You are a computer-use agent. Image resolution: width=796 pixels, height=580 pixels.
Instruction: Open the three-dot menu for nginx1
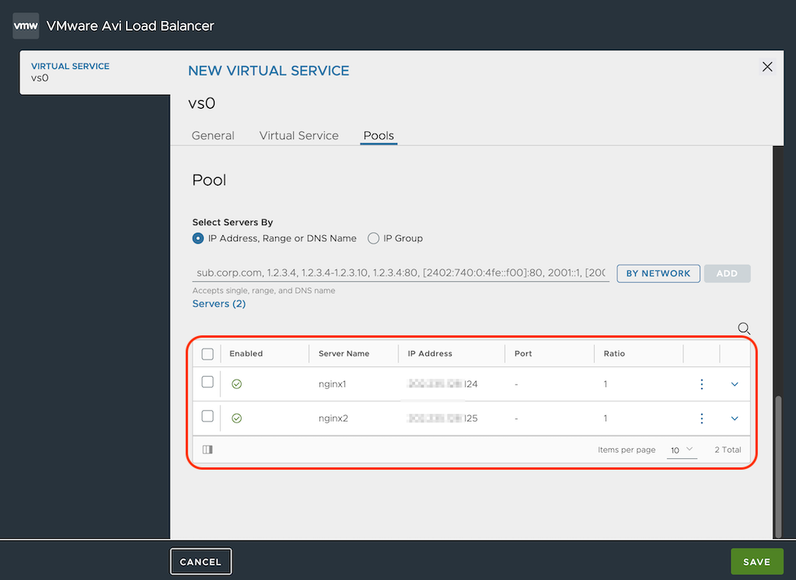click(x=702, y=384)
